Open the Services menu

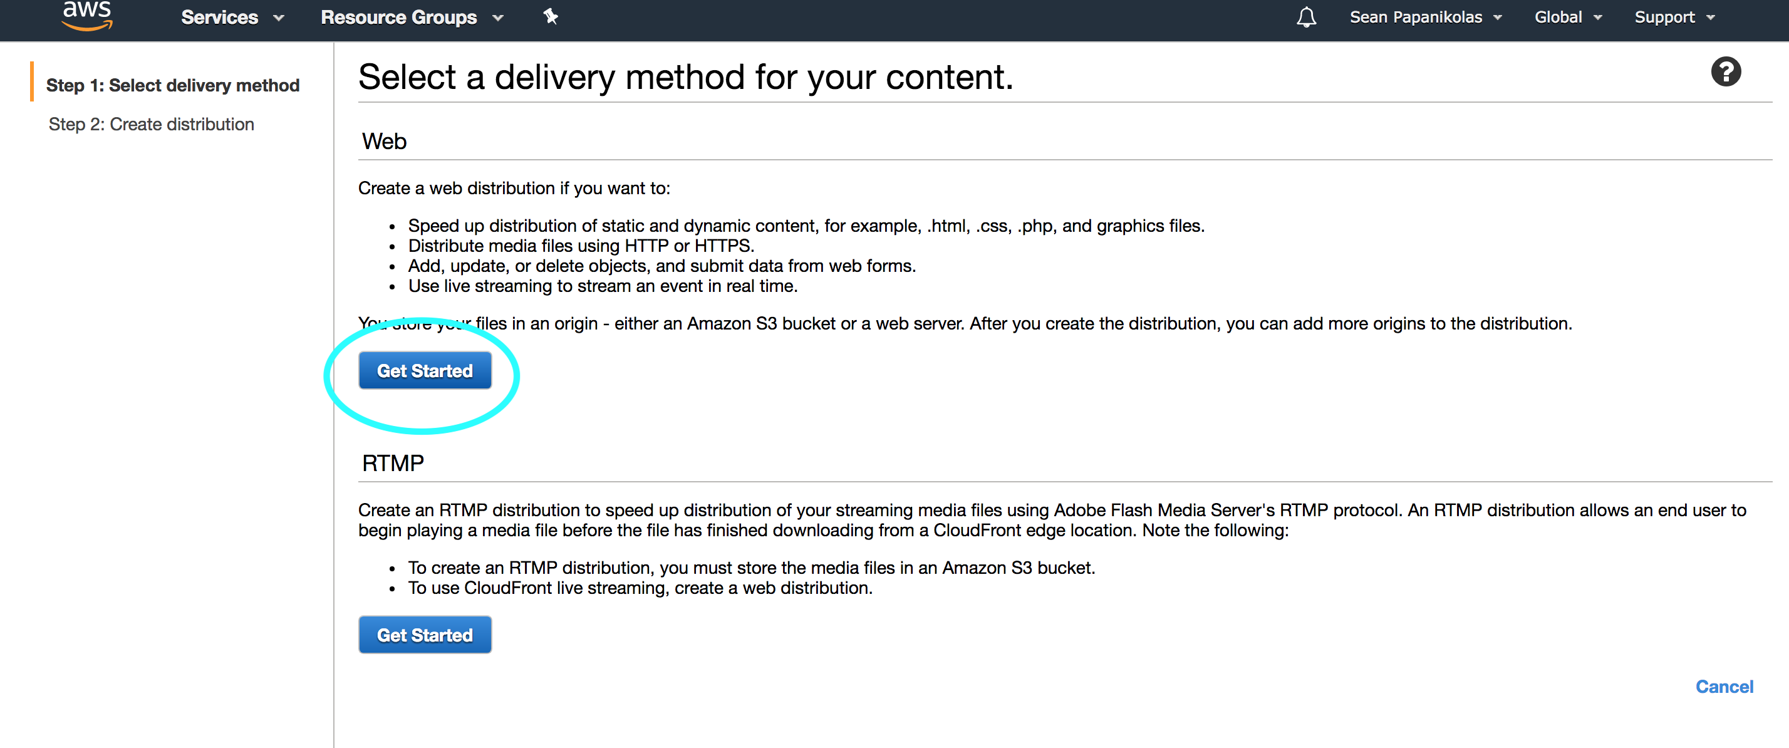tap(219, 18)
